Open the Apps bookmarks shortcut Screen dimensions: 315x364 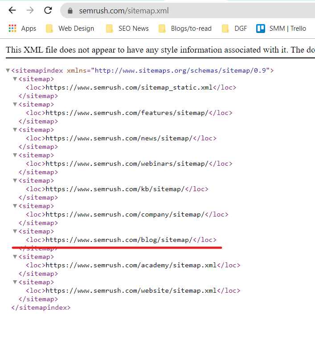click(x=22, y=29)
